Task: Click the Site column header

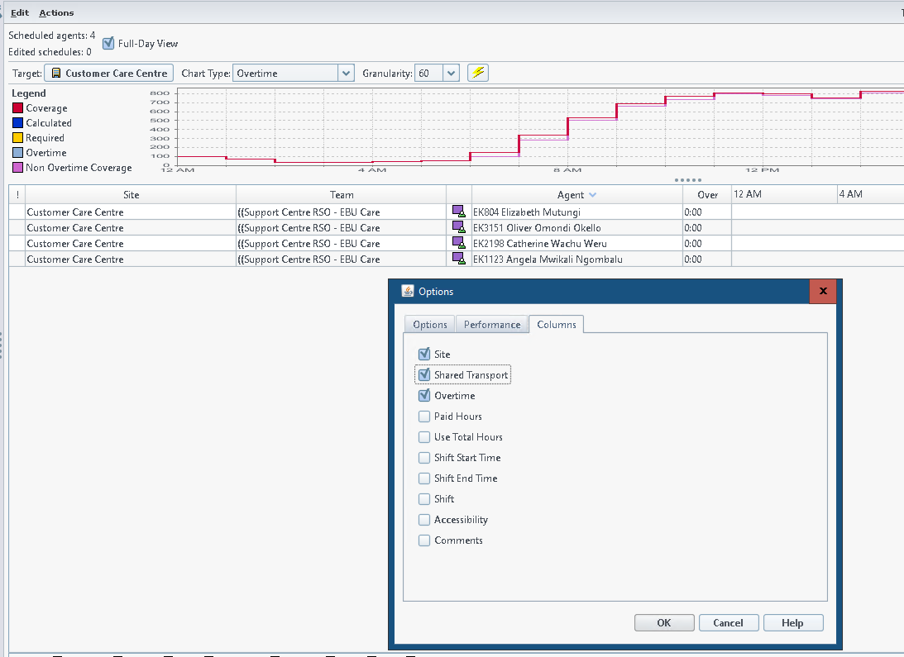Action: pyautogui.click(x=131, y=195)
